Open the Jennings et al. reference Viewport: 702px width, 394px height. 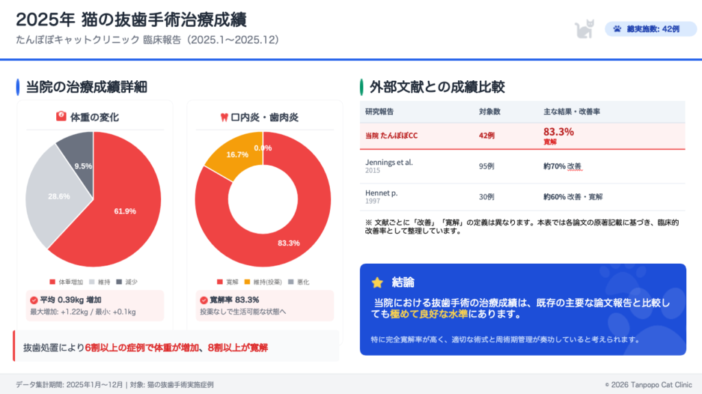click(x=389, y=162)
